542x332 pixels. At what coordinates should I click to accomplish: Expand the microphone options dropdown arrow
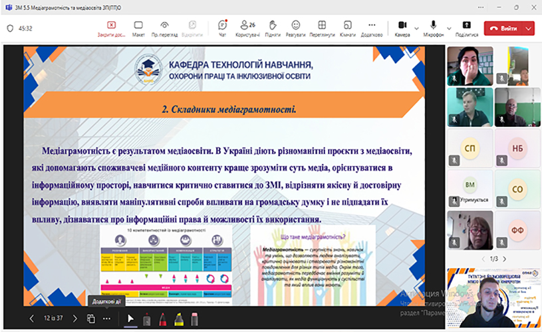tap(448, 29)
